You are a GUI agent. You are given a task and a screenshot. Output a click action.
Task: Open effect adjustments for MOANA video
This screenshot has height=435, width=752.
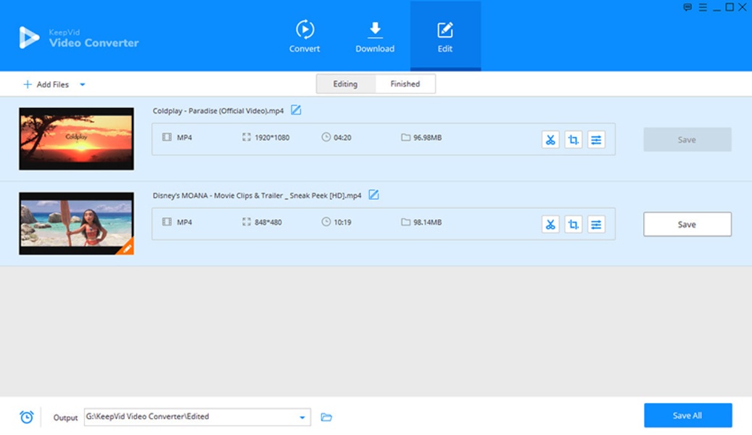click(x=596, y=225)
